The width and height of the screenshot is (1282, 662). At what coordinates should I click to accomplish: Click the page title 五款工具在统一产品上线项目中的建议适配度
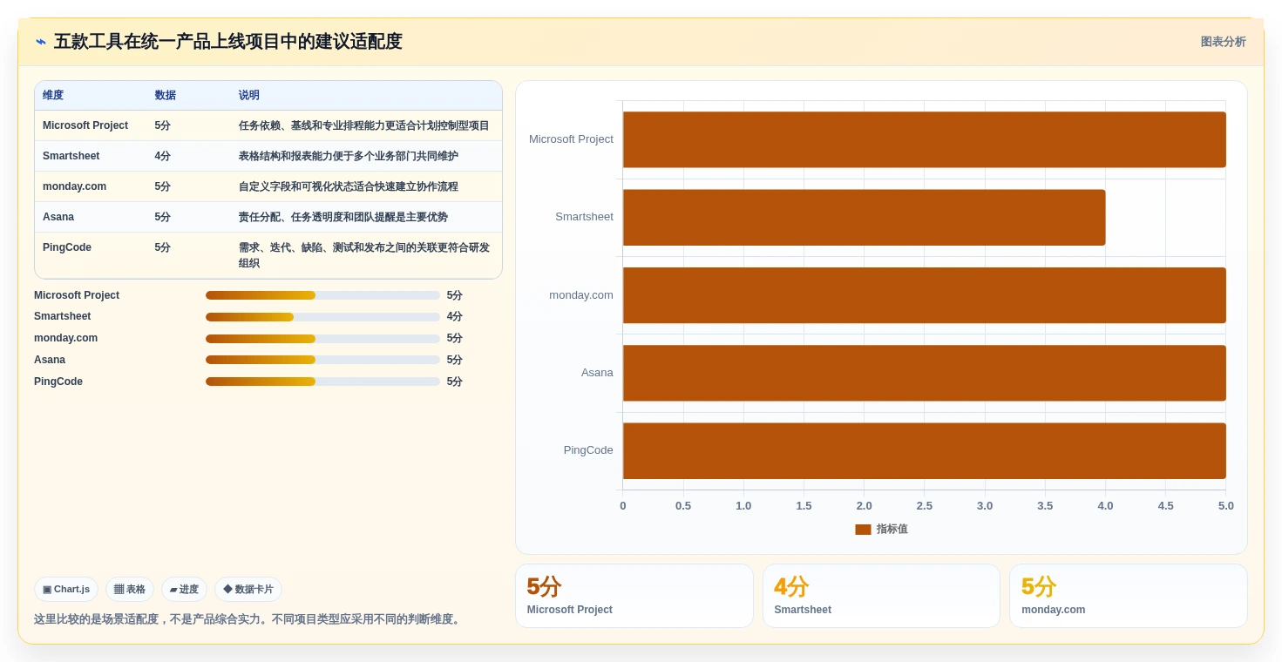coord(228,42)
